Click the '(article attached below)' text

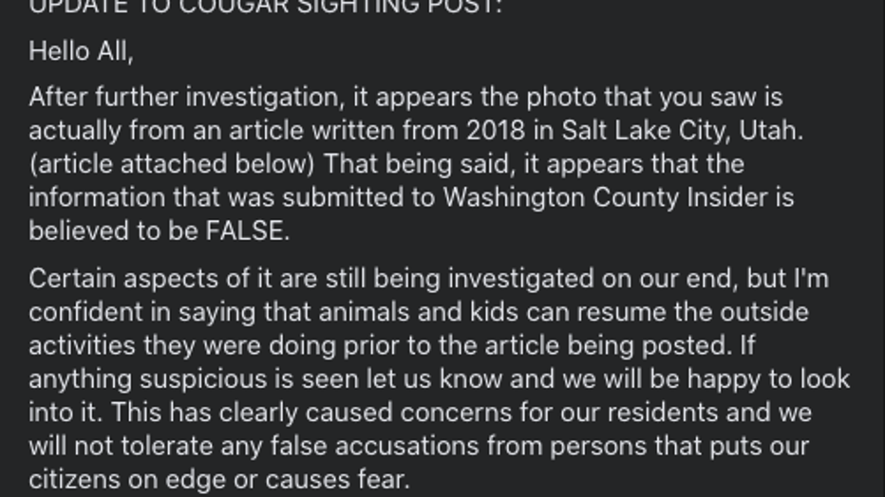point(172,164)
